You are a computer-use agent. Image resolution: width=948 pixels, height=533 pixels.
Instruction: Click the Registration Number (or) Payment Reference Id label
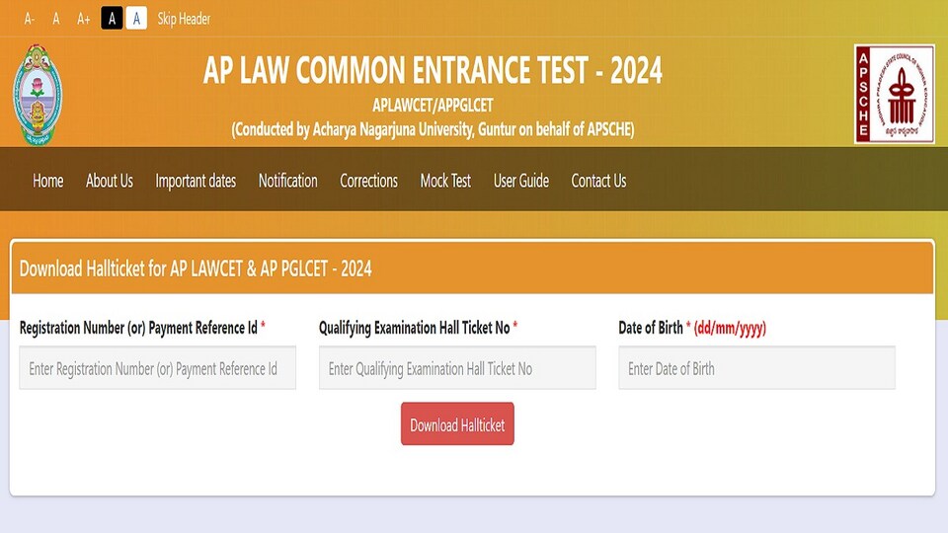point(142,328)
